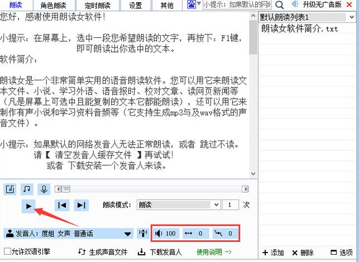The width and height of the screenshot is (359, 262).
Task: Click the vertical scrollbar thumb of text area
Action: 253,37
